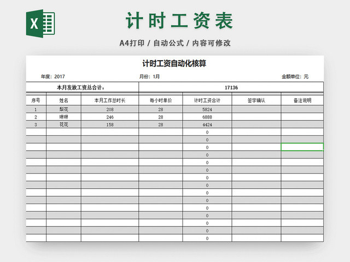Click the green Excel logo icon
This screenshot has height=262, width=350.
40,23
